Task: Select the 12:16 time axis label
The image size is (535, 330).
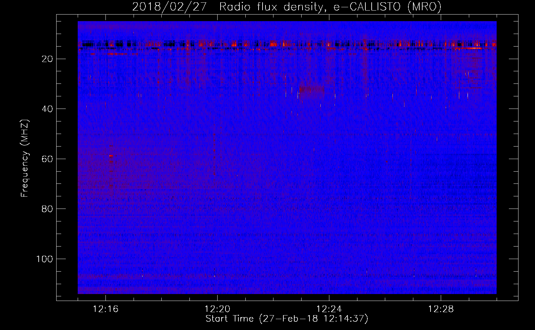Action: point(105,309)
